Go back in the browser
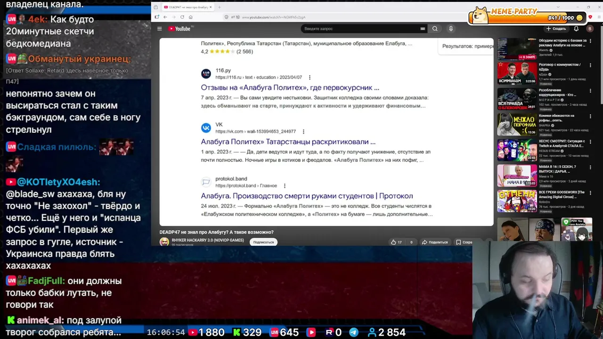The height and width of the screenshot is (339, 603). point(165,17)
